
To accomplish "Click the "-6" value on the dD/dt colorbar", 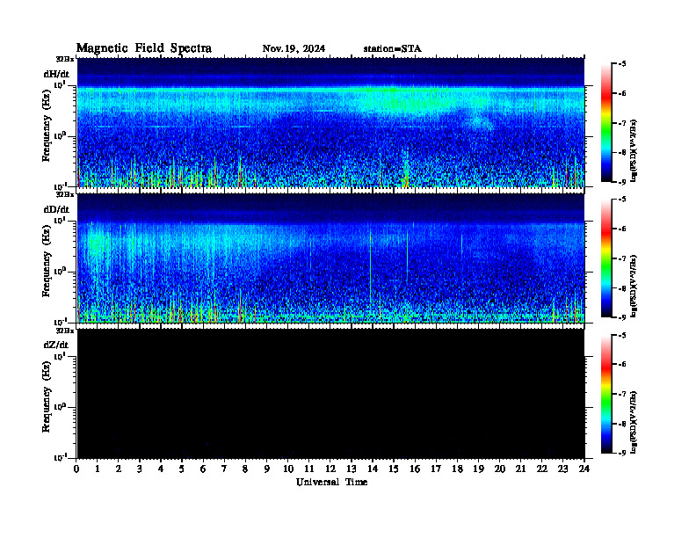I will [x=622, y=229].
